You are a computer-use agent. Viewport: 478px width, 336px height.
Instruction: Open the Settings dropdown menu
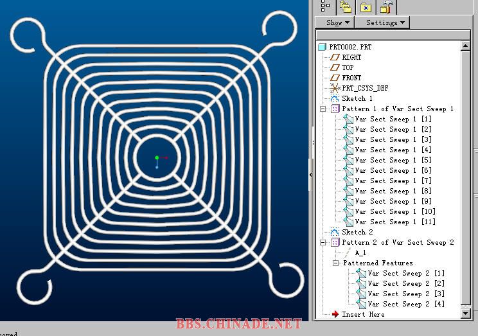tap(385, 22)
